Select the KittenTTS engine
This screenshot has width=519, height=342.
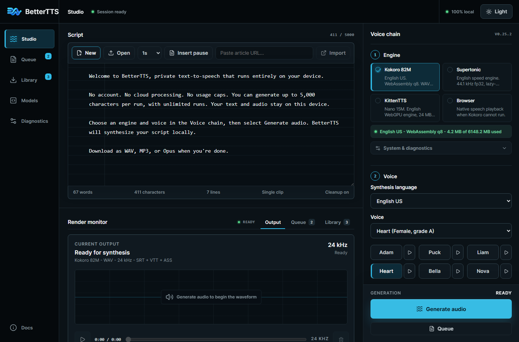click(405, 108)
